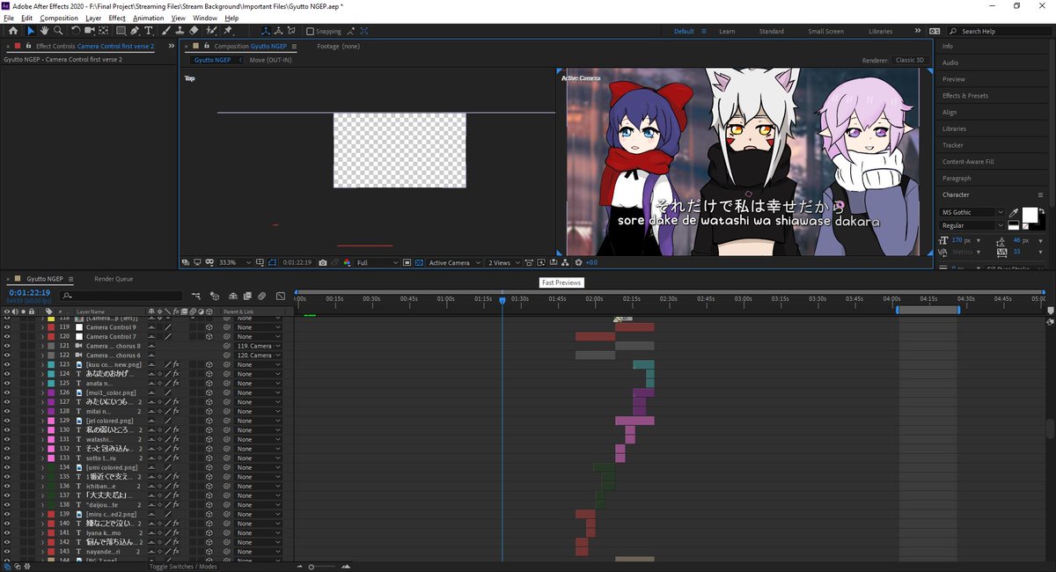Image resolution: width=1056 pixels, height=572 pixels.
Task: Select the Rectangle shape tool
Action: pos(120,31)
